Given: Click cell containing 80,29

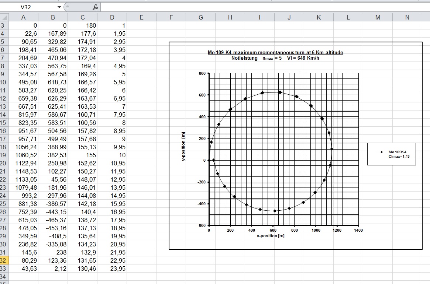Looking at the screenshot, I should point(23,260).
